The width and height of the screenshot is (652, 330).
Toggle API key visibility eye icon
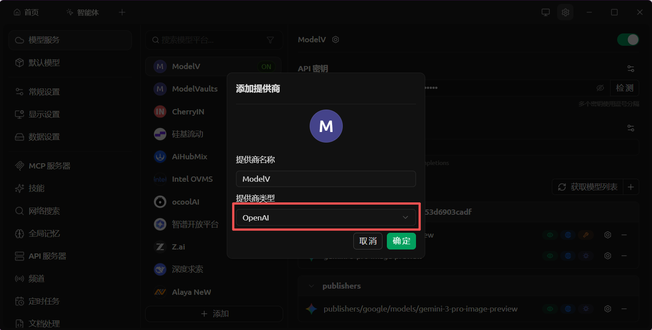(x=600, y=88)
